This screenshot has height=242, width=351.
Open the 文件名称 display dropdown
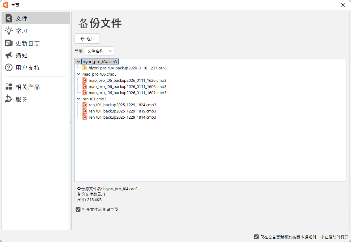pos(99,51)
